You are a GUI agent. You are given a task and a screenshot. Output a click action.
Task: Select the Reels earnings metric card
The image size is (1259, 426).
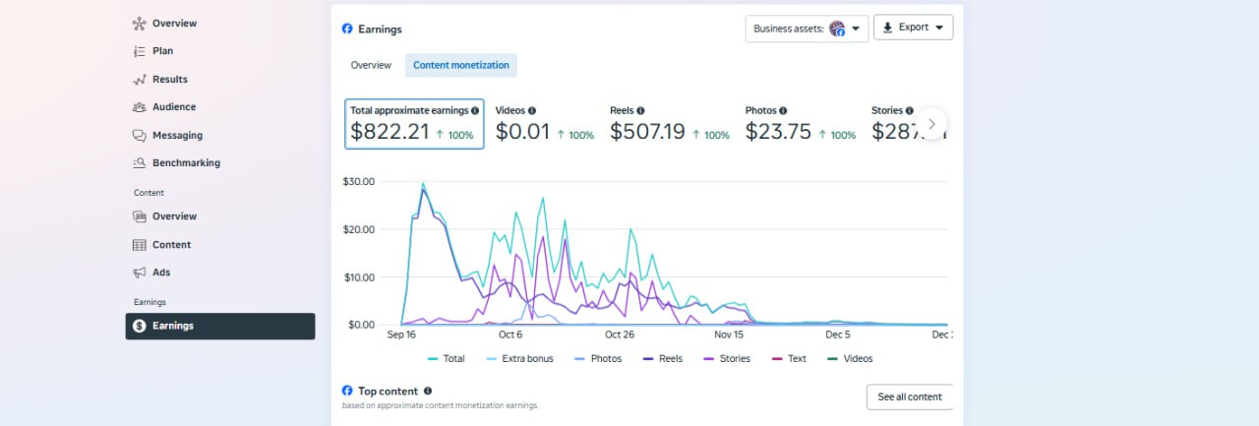tap(669, 124)
